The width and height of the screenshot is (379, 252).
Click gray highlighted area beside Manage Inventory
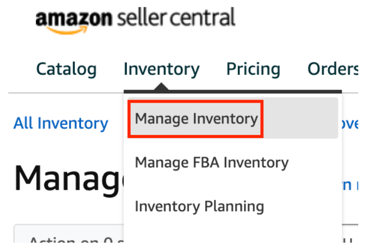point(301,118)
